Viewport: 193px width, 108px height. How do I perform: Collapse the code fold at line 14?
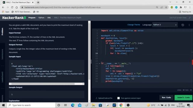pyautogui.click(x=100, y=63)
